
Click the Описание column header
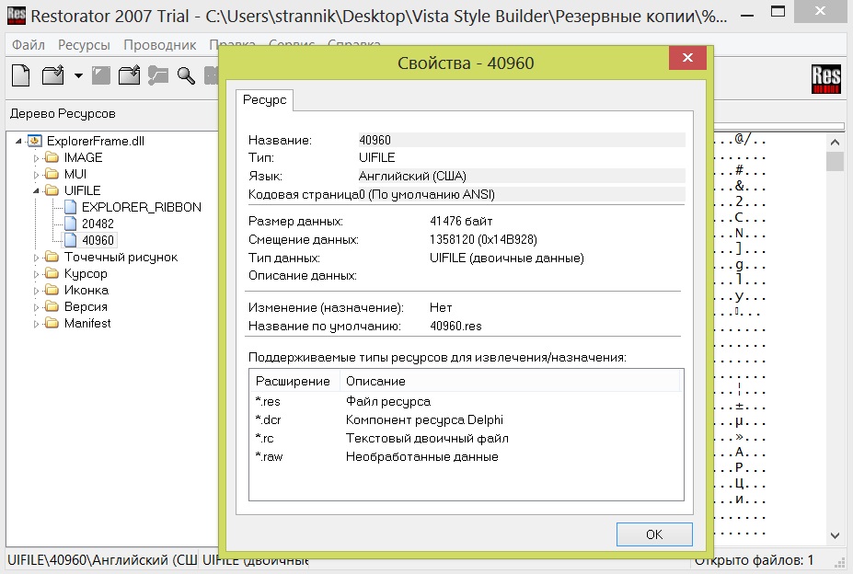510,381
